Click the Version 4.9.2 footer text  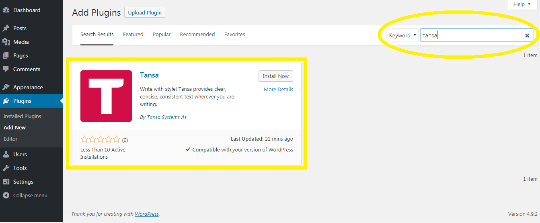pos(523,214)
